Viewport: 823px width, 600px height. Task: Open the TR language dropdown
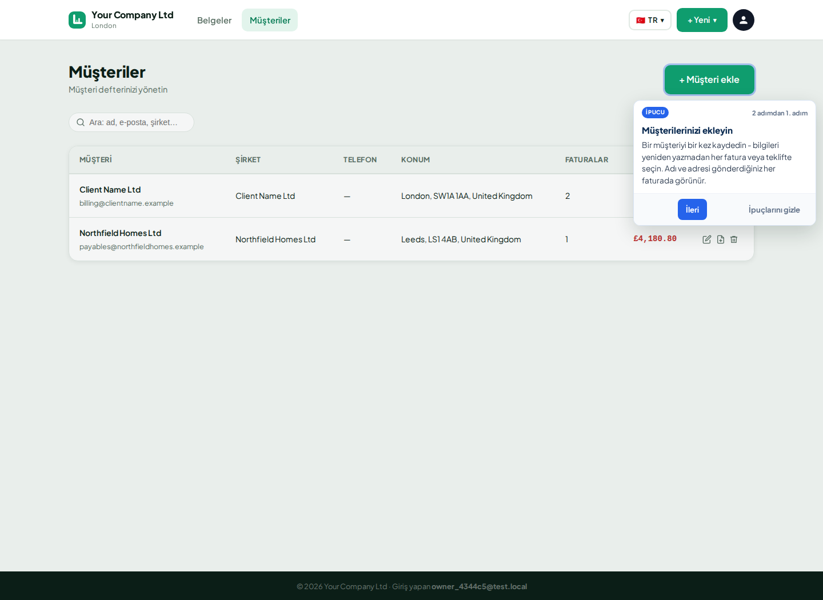coord(650,20)
